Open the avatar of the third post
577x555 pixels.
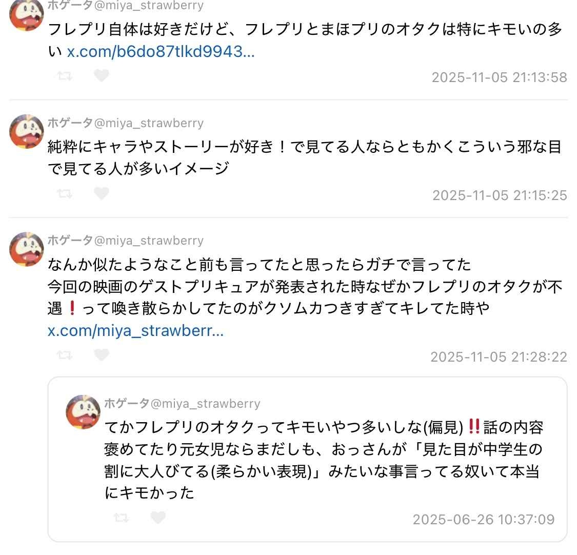(27, 249)
